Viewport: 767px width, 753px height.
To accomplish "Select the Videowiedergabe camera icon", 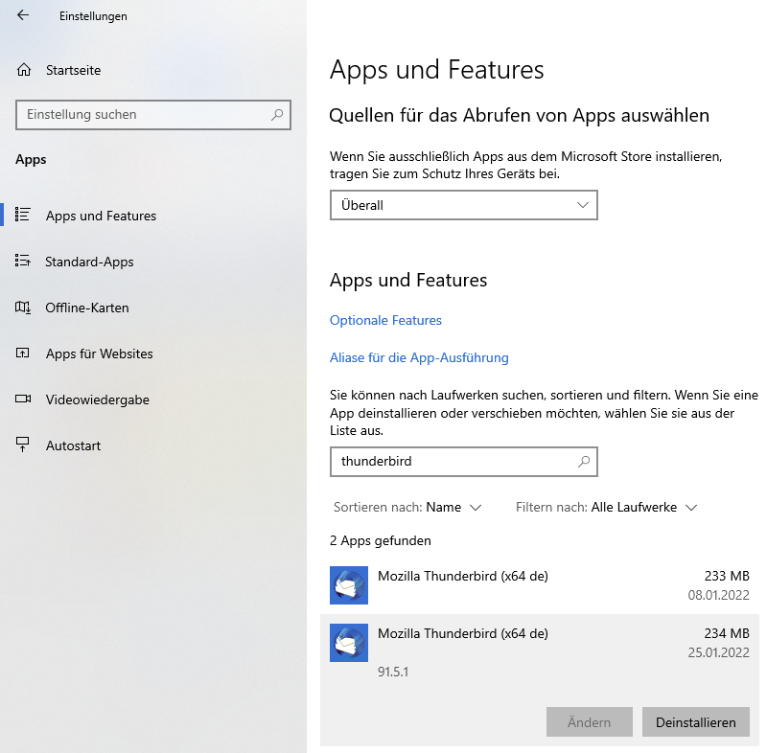I will tap(23, 399).
